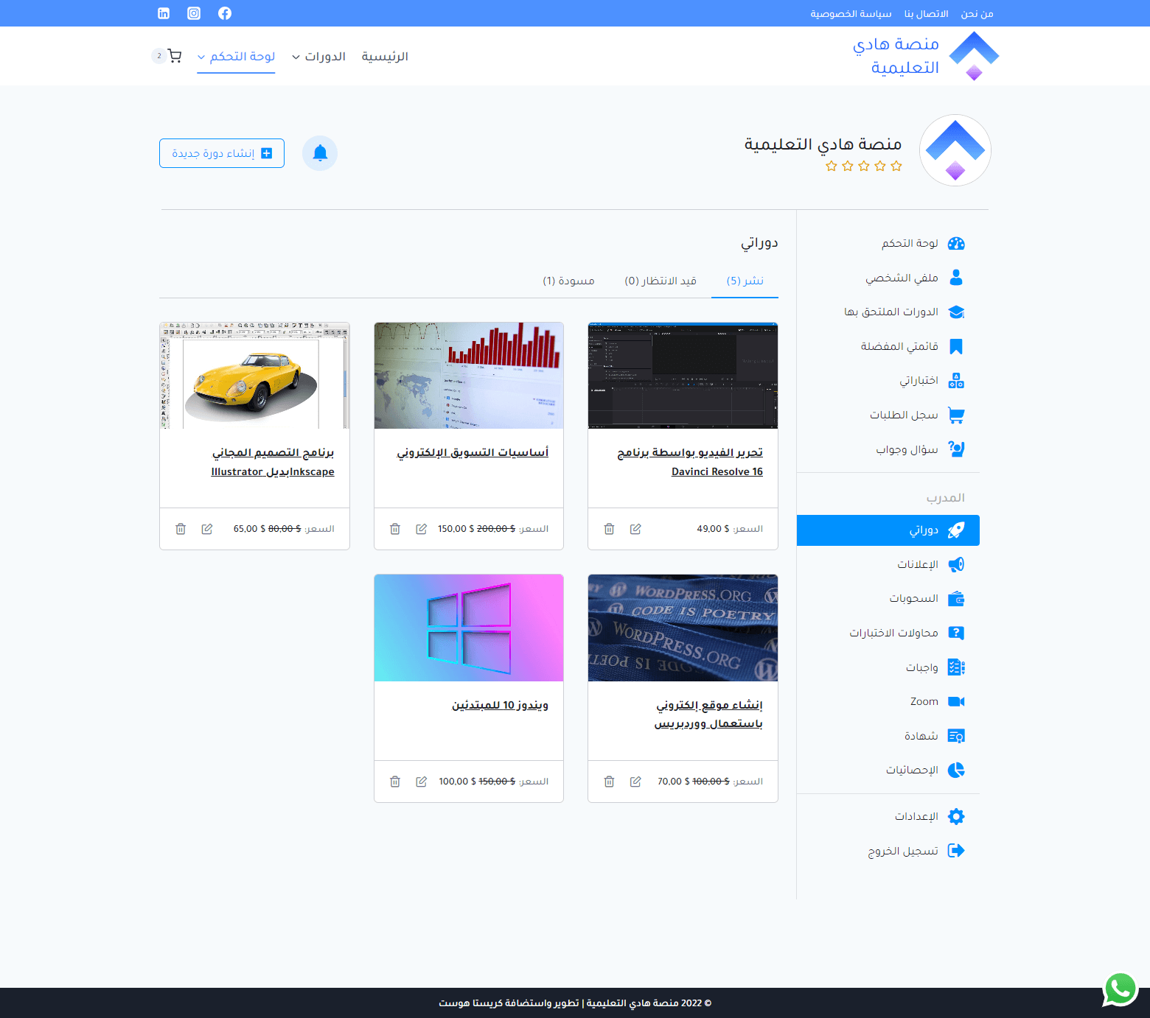Image resolution: width=1150 pixels, height=1018 pixels.
Task: Click the Zoom camera icon in sidebar
Action: click(x=956, y=701)
